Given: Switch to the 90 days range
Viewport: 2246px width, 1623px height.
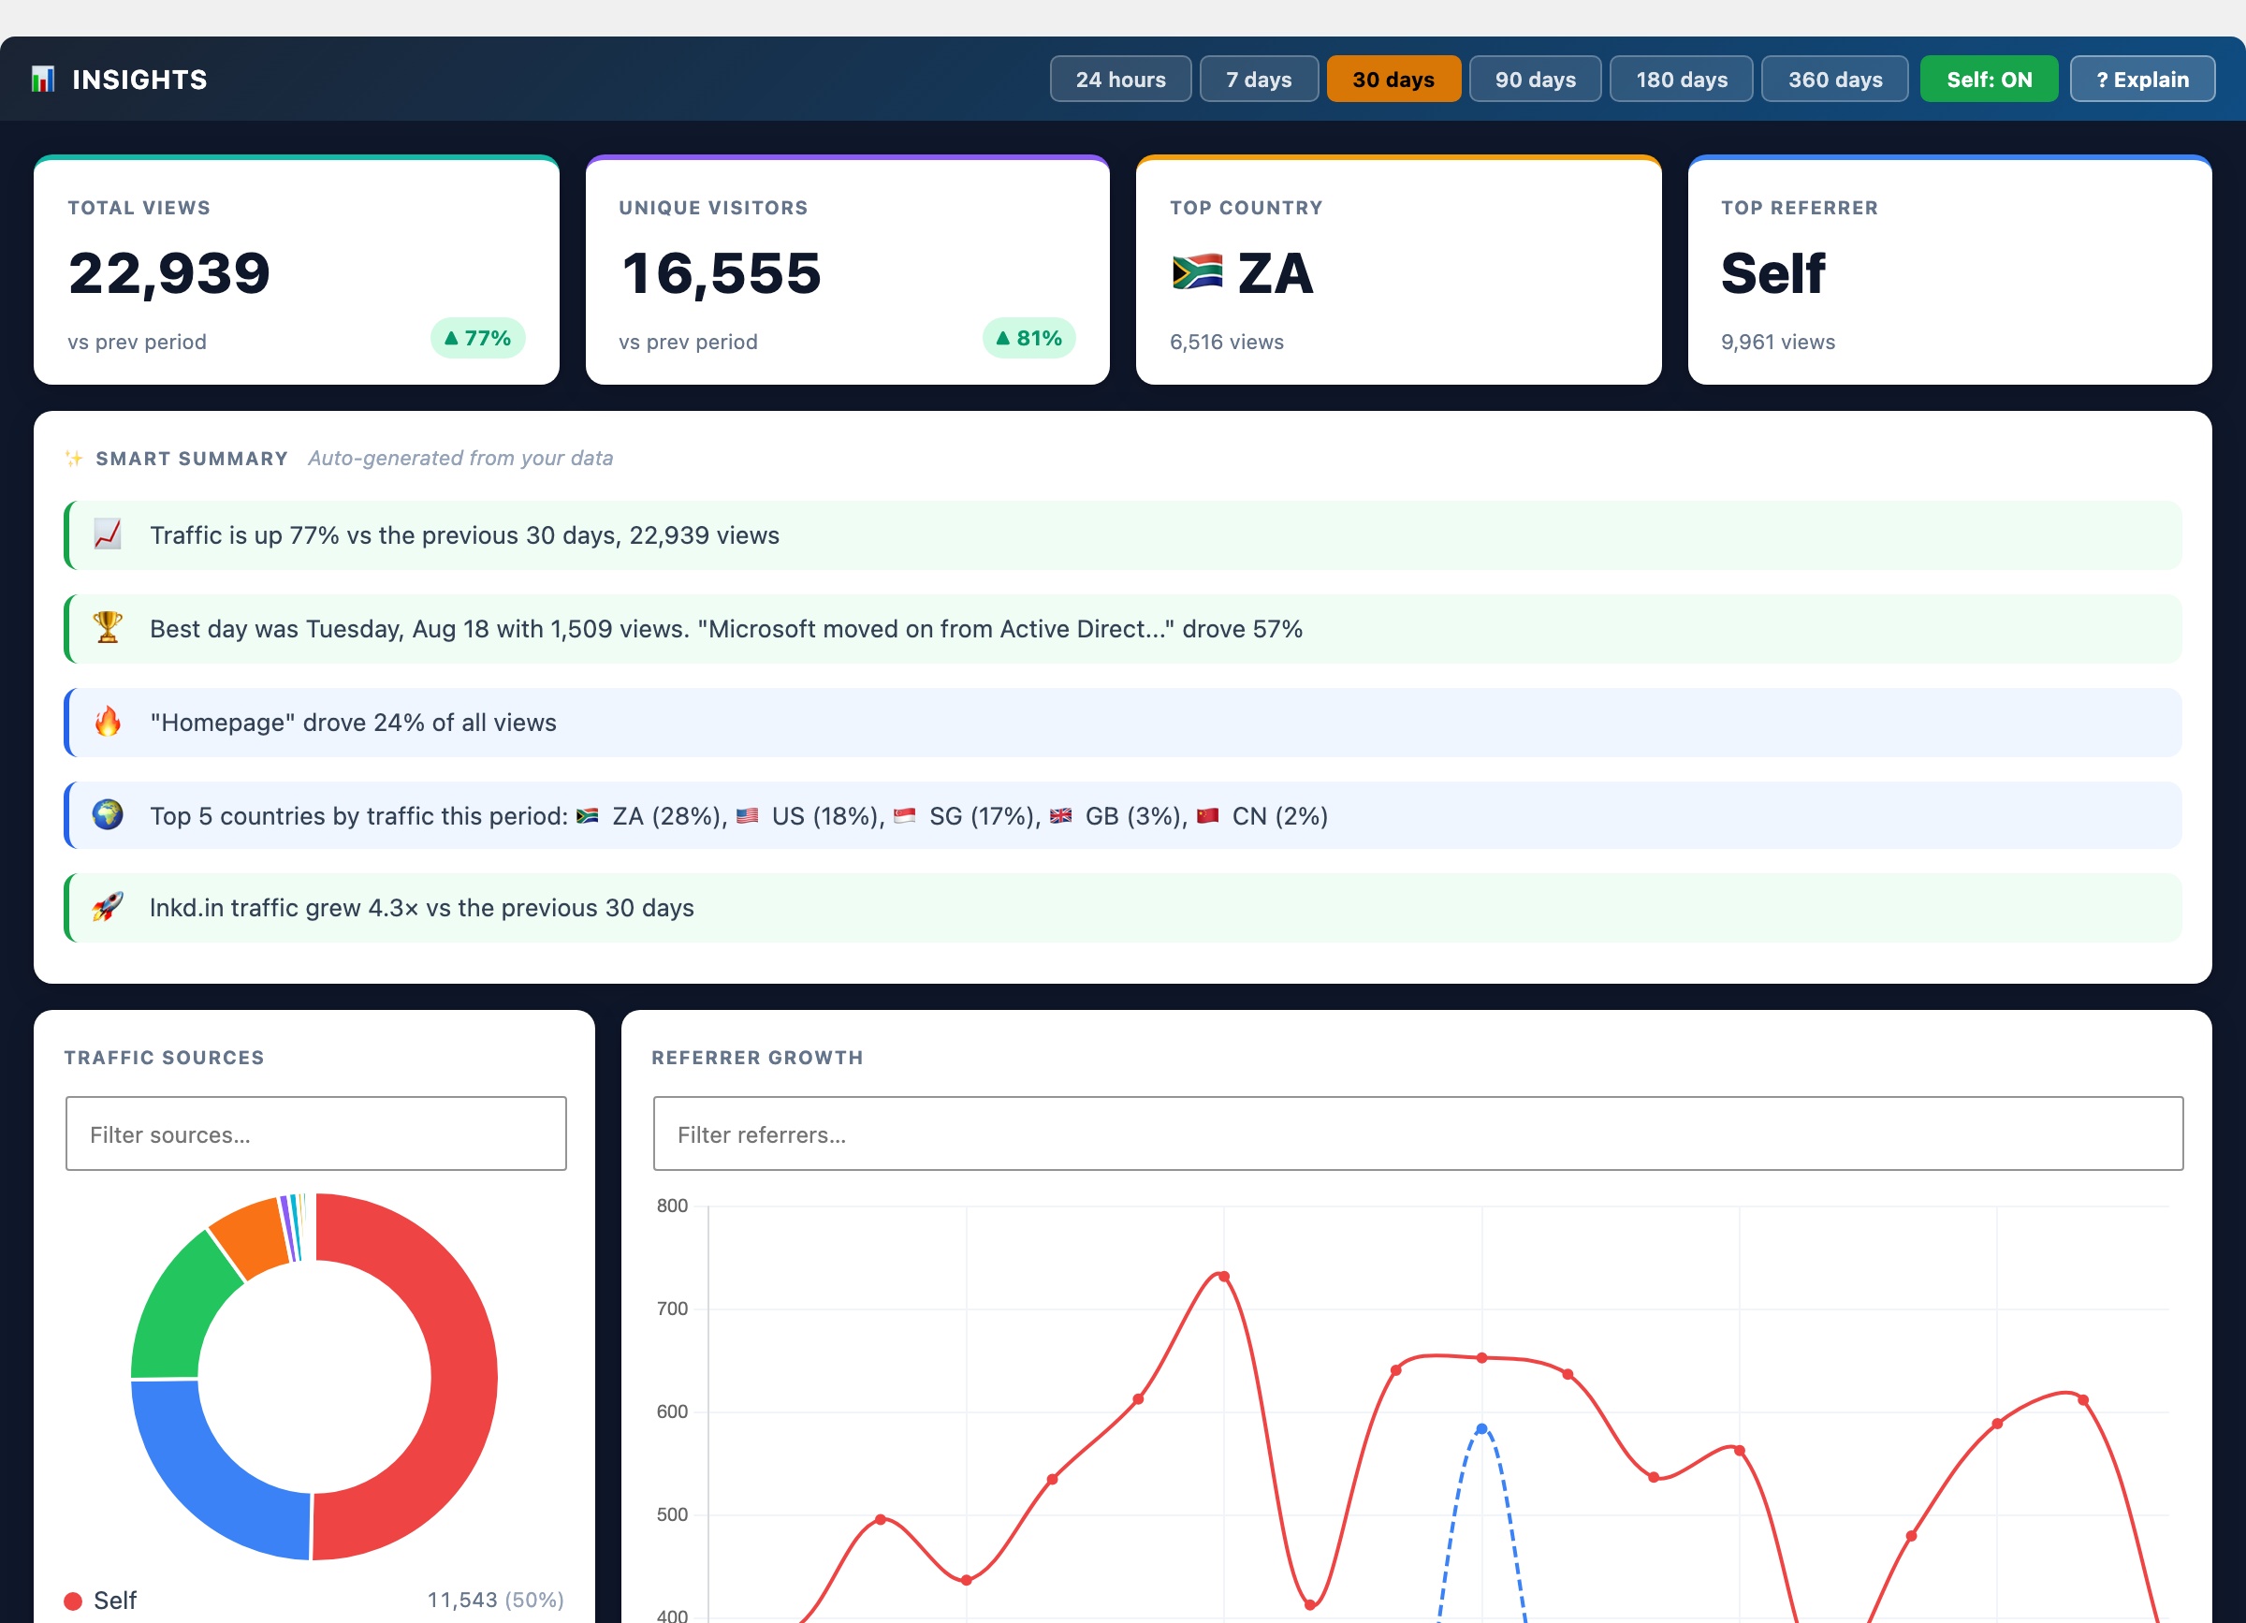Looking at the screenshot, I should pos(1535,80).
